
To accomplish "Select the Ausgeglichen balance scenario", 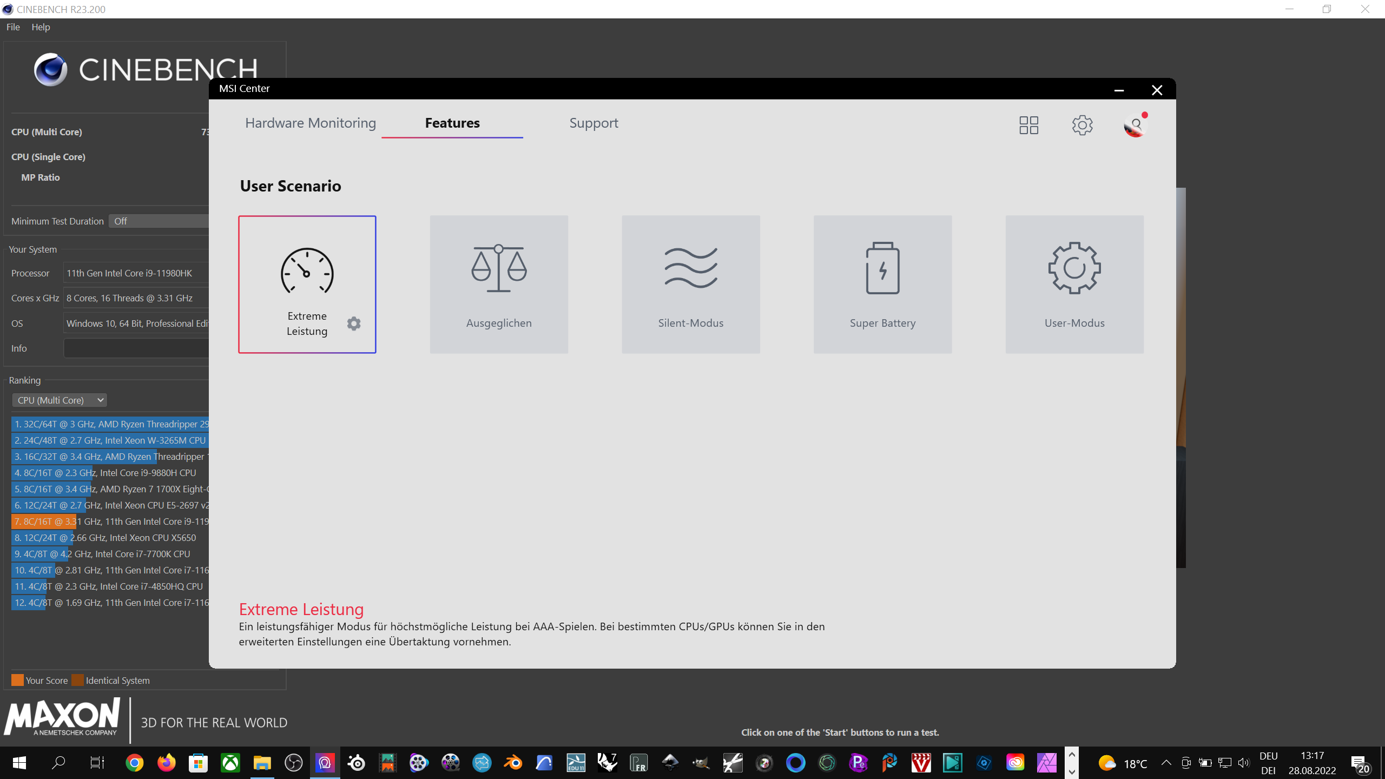I will point(499,285).
